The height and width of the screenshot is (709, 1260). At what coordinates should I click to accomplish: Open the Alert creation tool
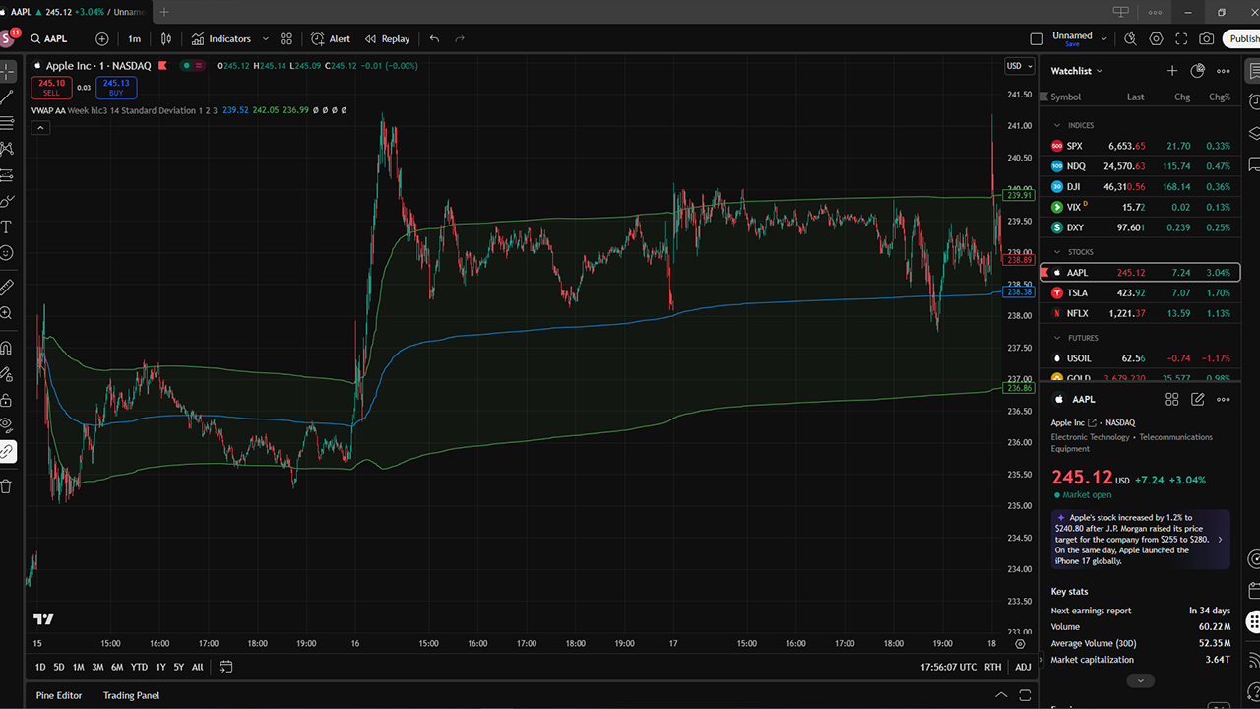(331, 39)
